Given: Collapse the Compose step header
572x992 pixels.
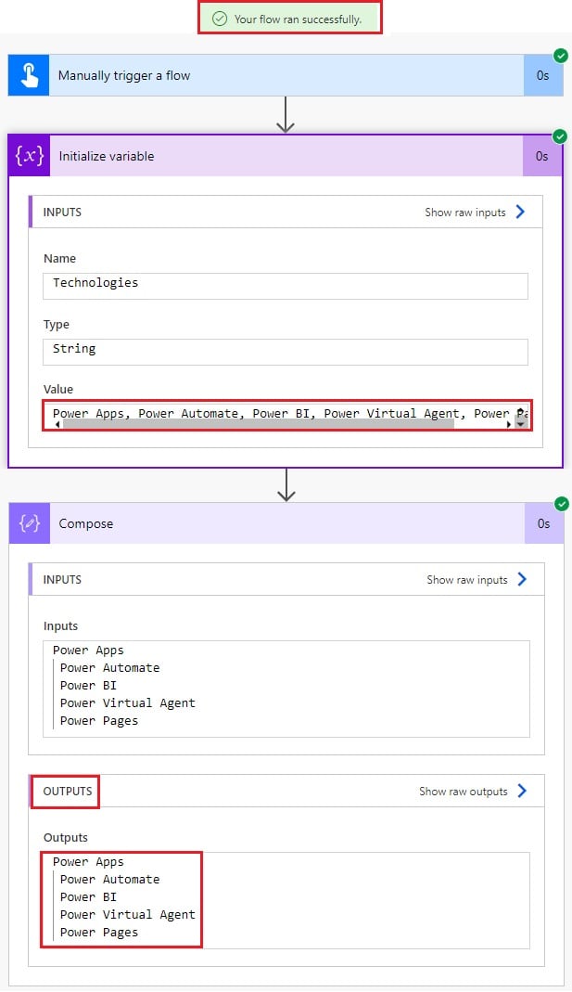Looking at the screenshot, I should click(286, 523).
